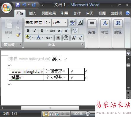The height and width of the screenshot is (117, 131).
Task: Undo the last action
Action: pyautogui.click(x=24, y=5)
